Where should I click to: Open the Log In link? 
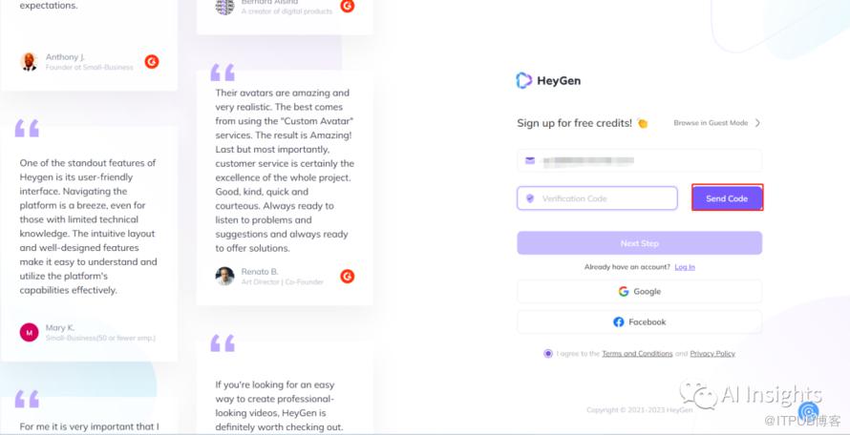[x=685, y=267]
